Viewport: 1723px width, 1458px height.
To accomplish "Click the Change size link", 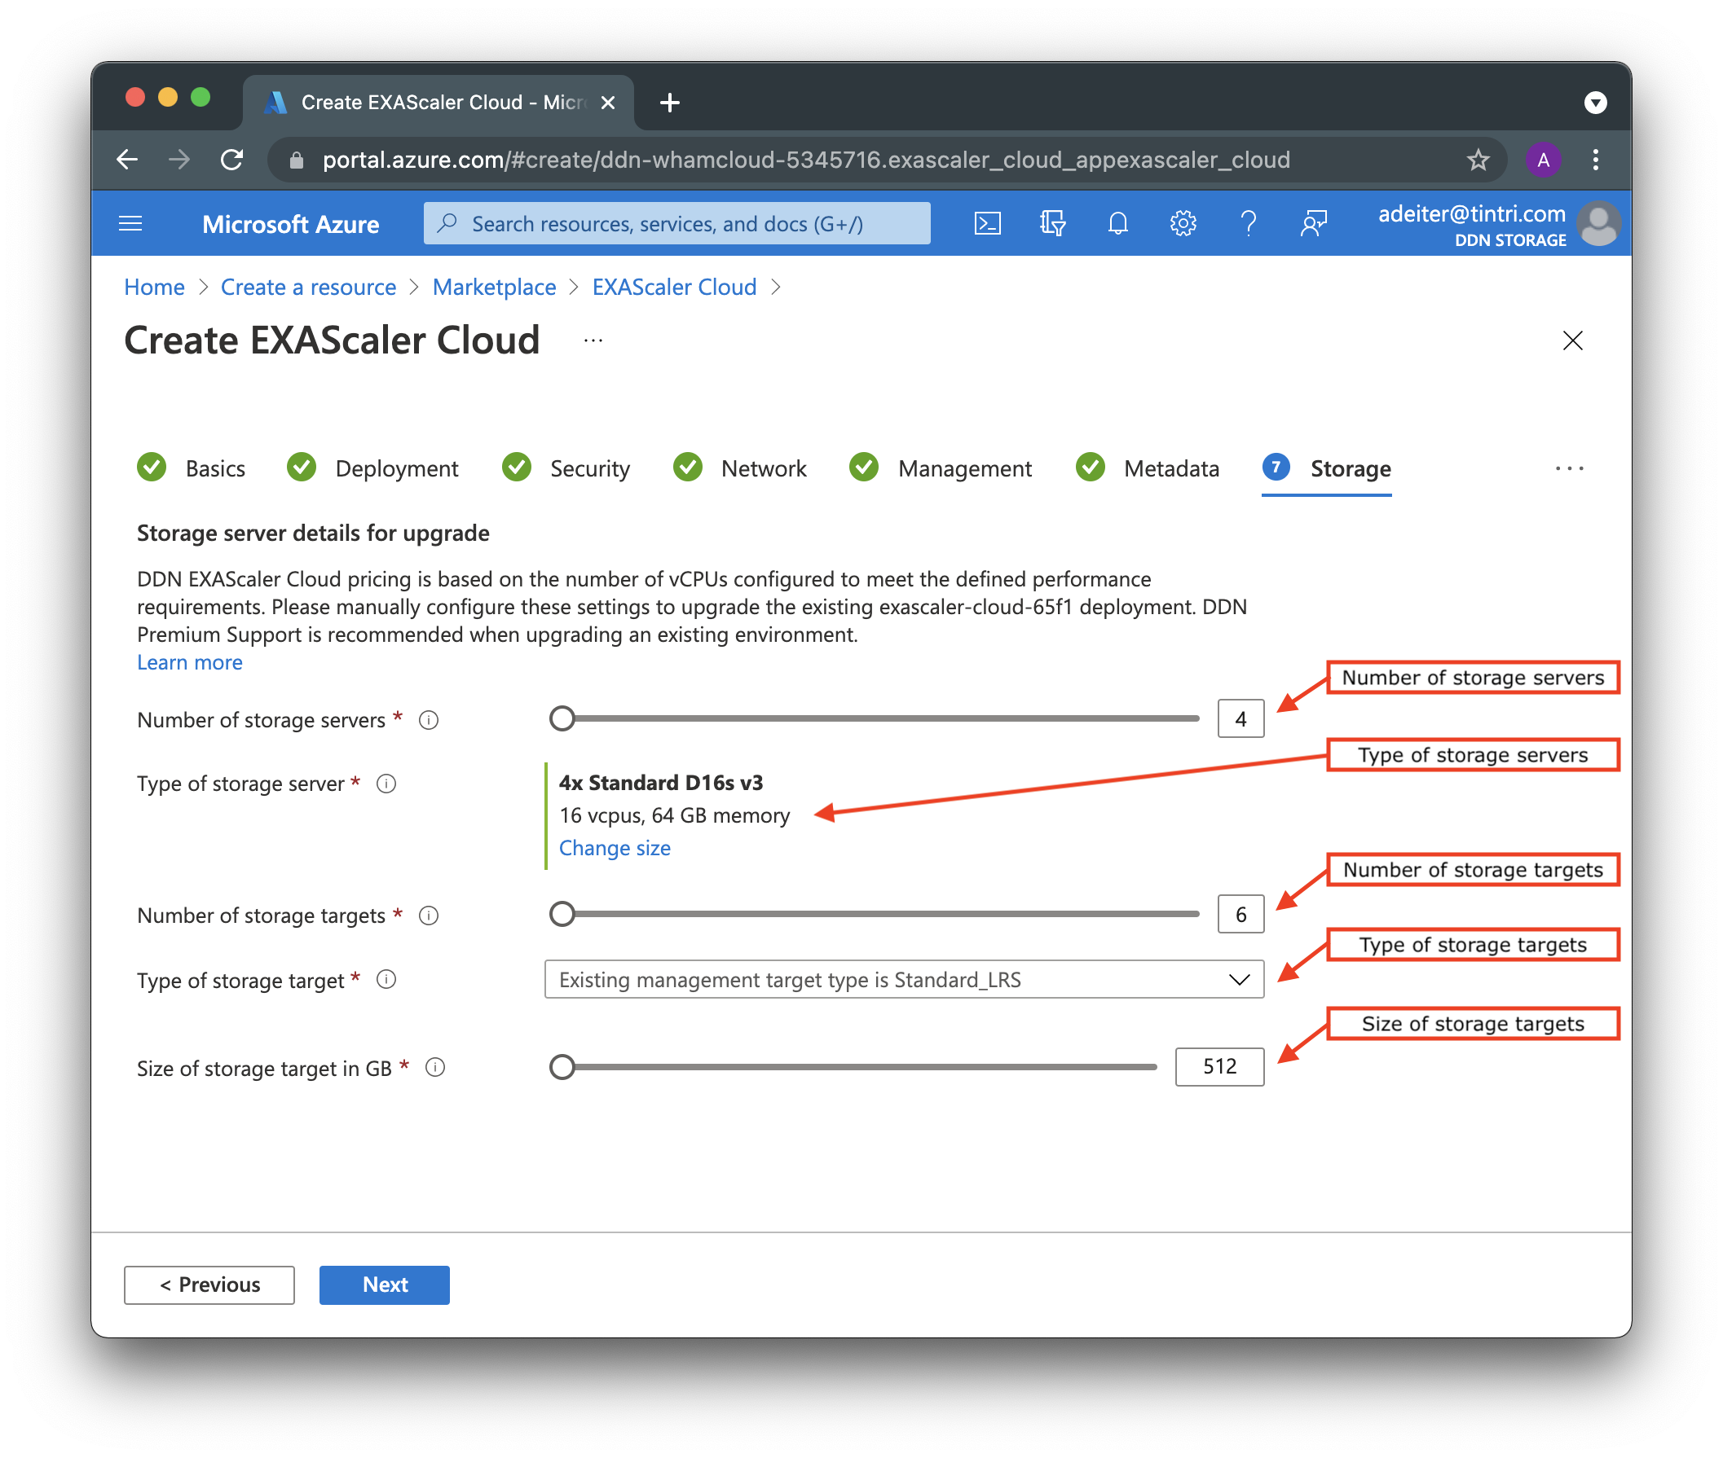I will (x=615, y=849).
